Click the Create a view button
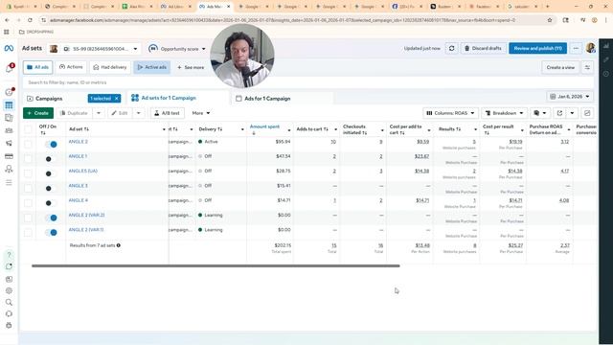This screenshot has height=345, width=613. point(560,67)
